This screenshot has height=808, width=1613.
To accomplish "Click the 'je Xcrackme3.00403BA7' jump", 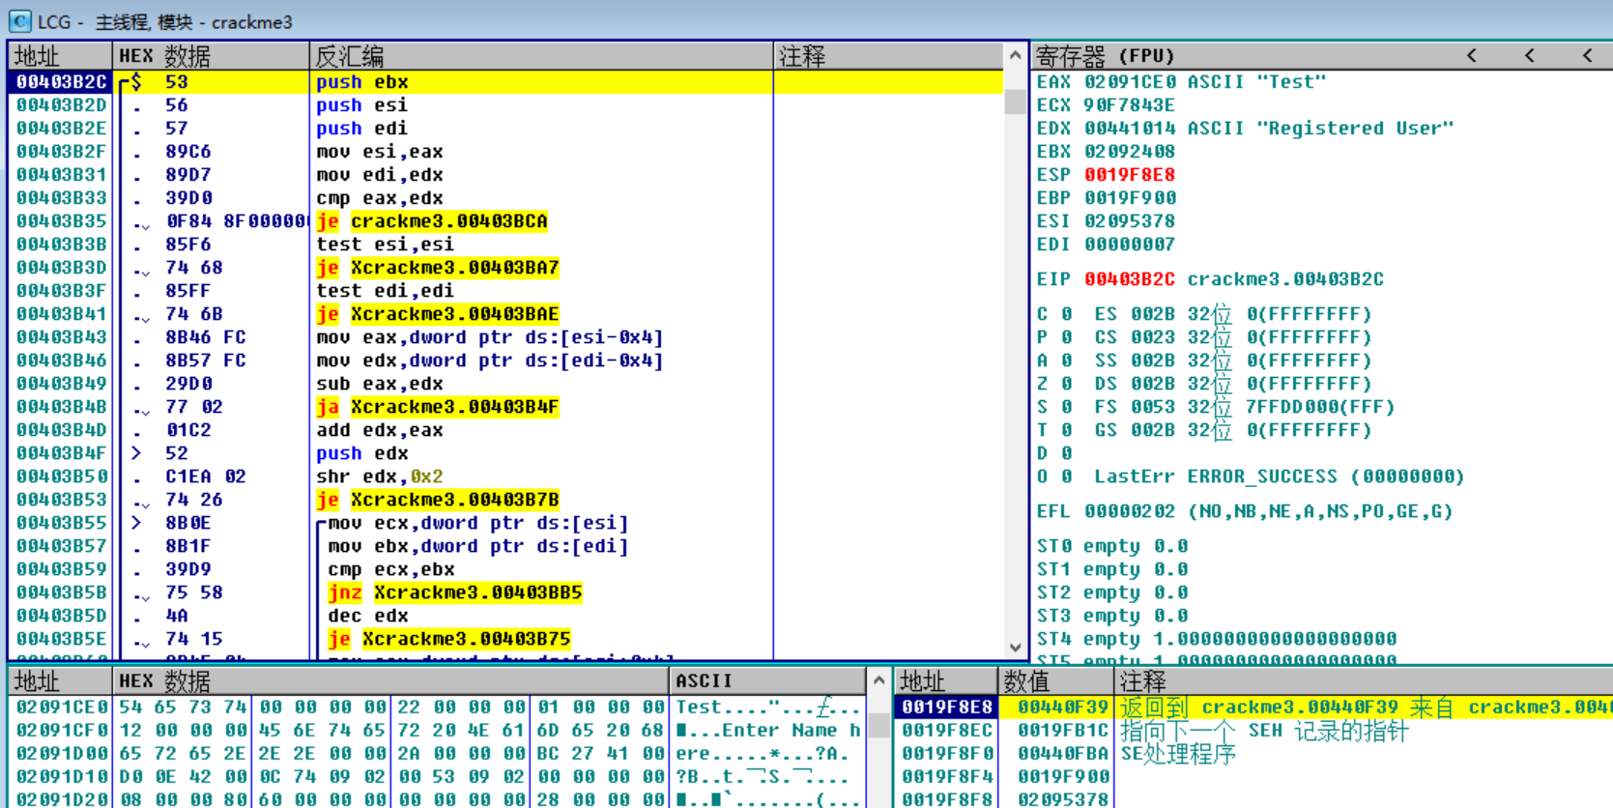I will pyautogui.click(x=438, y=268).
